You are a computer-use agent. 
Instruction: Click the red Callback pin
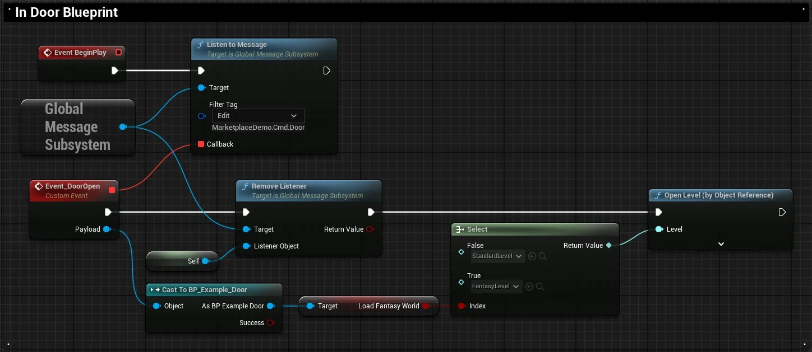tap(201, 144)
